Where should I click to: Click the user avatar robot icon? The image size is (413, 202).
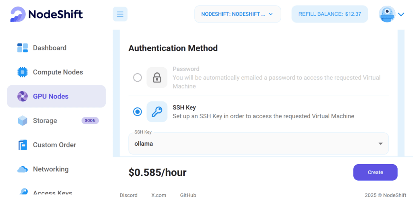[387, 14]
